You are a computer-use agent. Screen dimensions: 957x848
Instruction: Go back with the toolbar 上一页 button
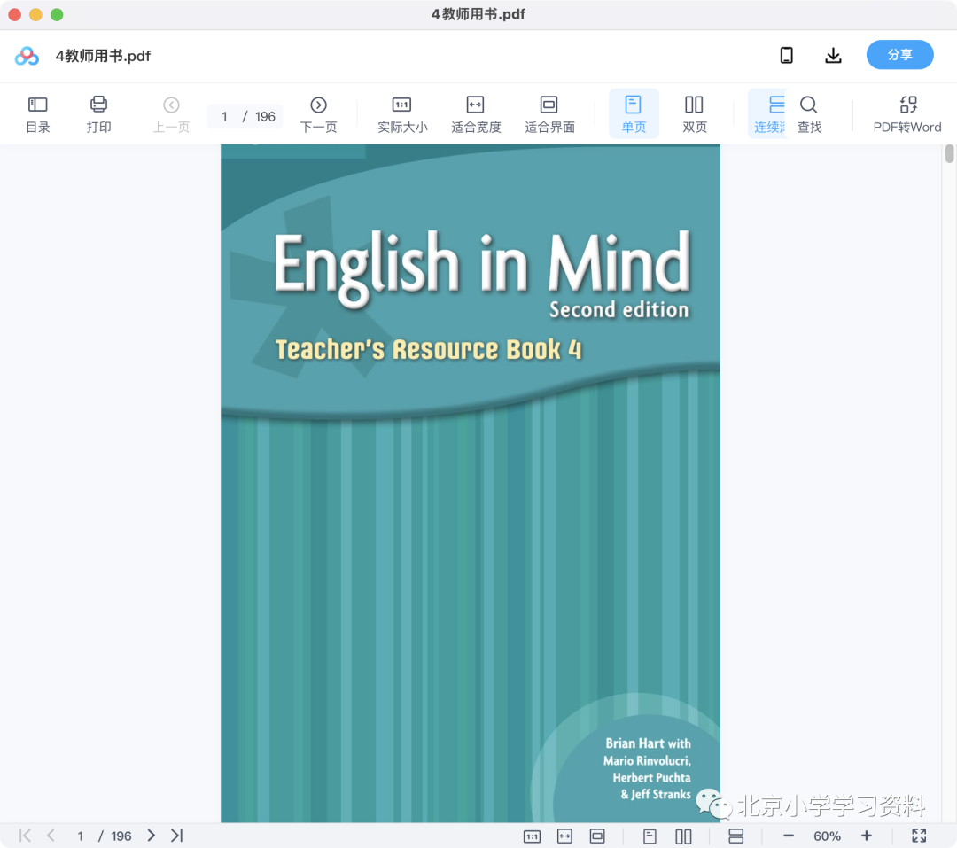pos(171,114)
